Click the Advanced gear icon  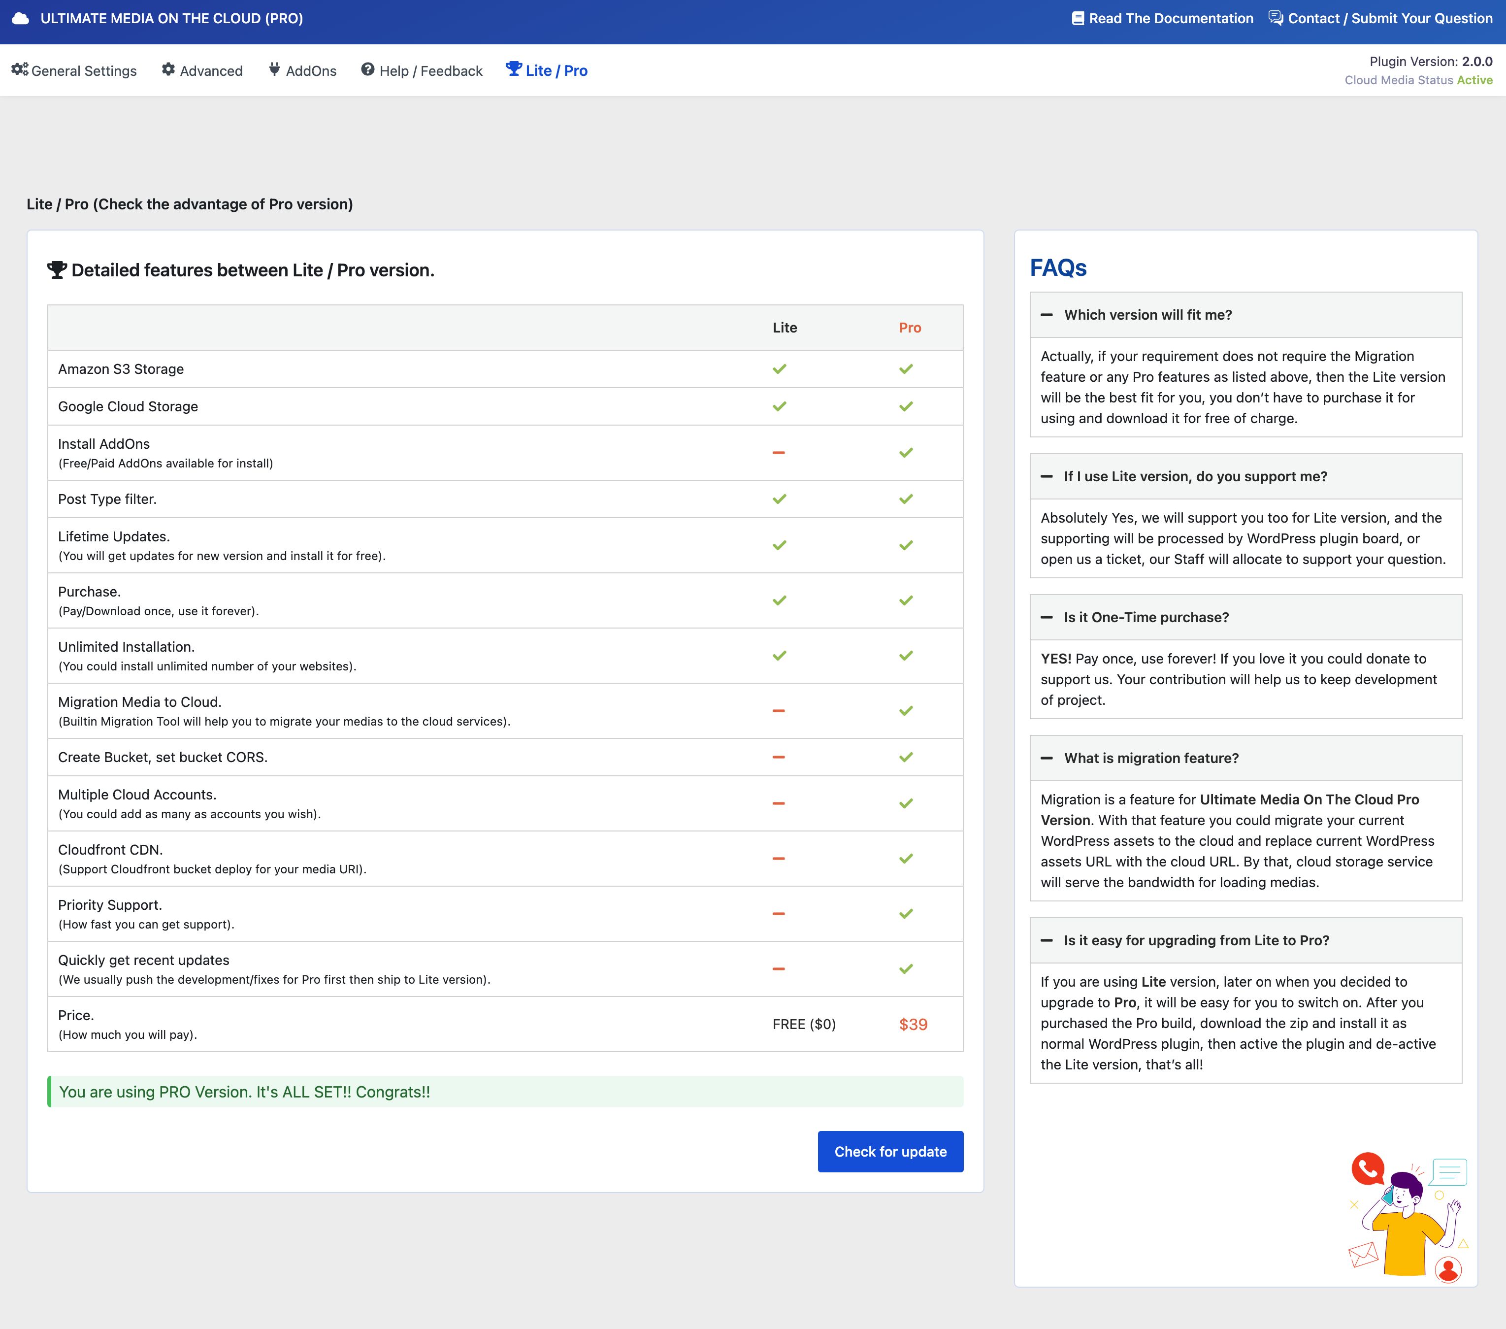[169, 69]
